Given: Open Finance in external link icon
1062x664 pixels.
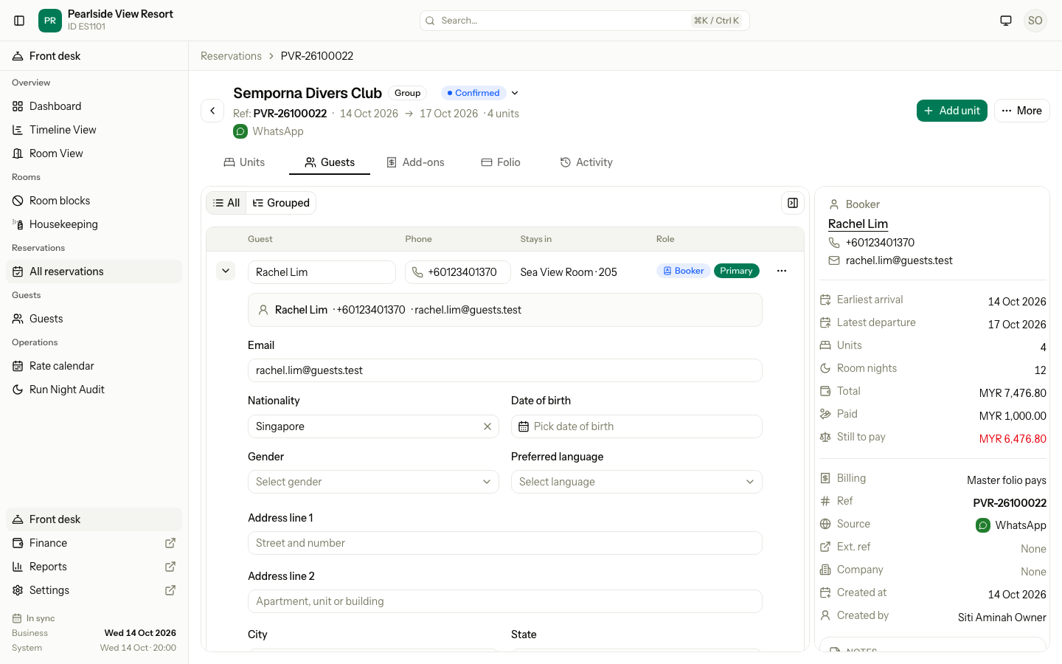Looking at the screenshot, I should tap(170, 543).
